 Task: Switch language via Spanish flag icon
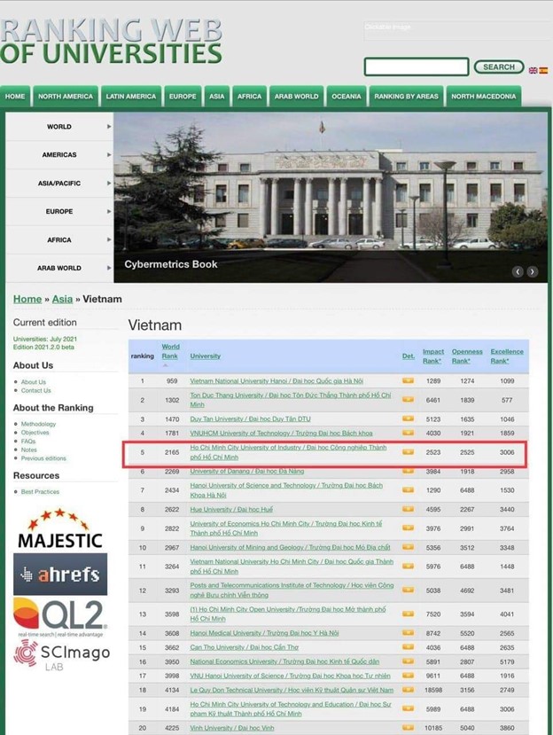tap(543, 70)
